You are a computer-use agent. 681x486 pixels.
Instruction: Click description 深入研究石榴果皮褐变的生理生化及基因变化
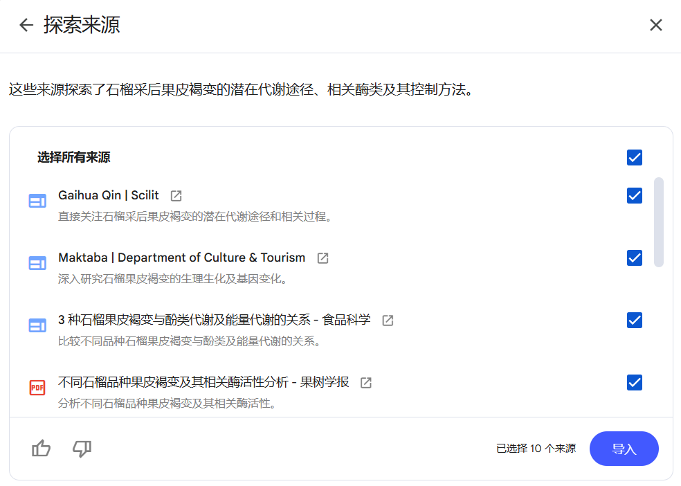click(x=173, y=279)
